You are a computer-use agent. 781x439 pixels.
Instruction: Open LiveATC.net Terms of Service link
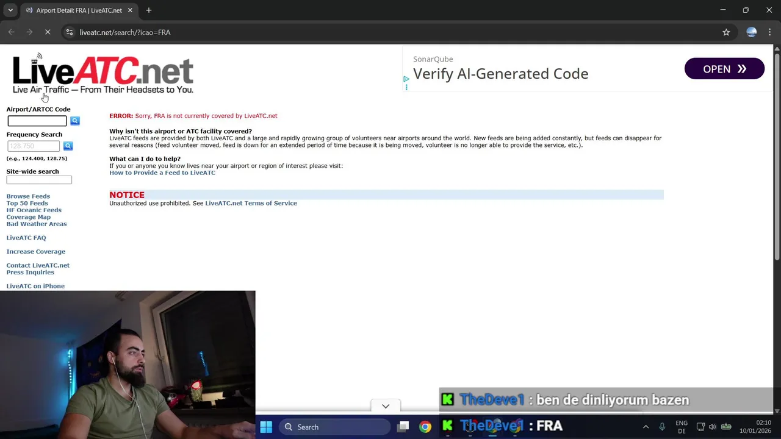click(251, 203)
